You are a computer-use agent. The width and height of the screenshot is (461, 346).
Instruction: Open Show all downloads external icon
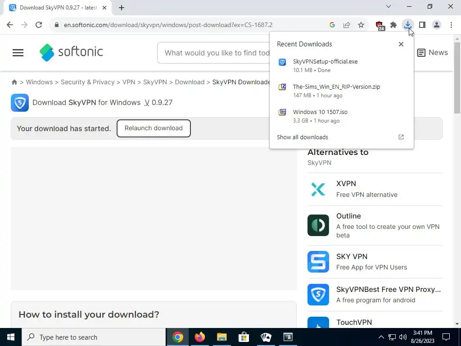point(401,137)
